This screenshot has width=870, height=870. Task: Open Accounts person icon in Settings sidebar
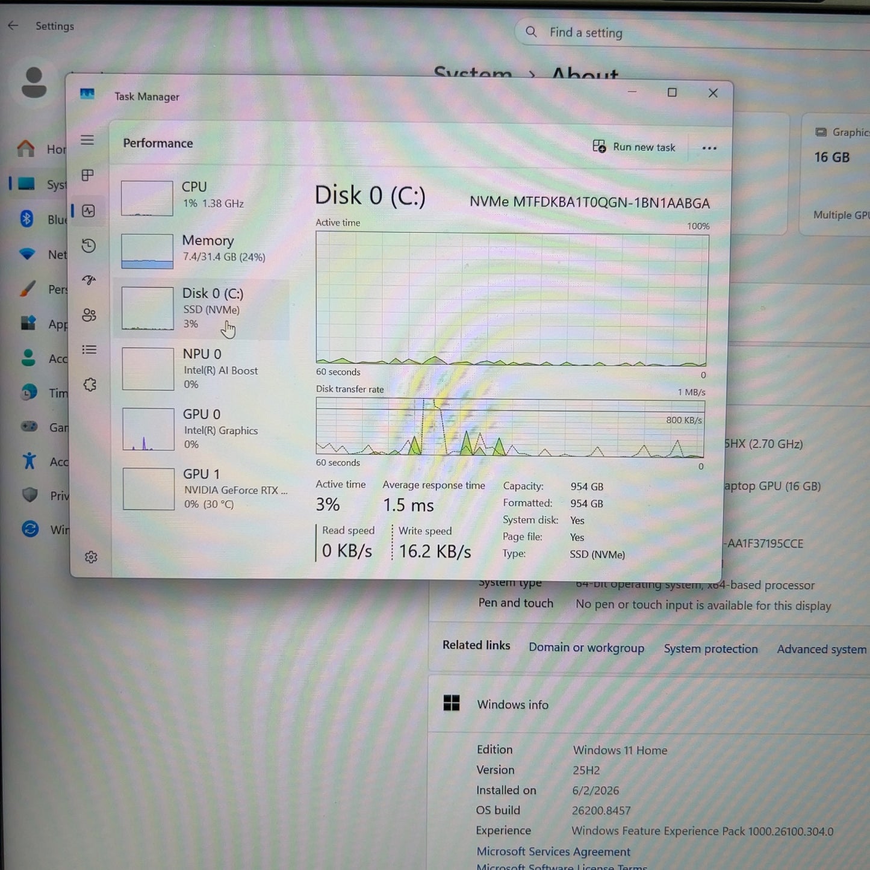coord(28,358)
